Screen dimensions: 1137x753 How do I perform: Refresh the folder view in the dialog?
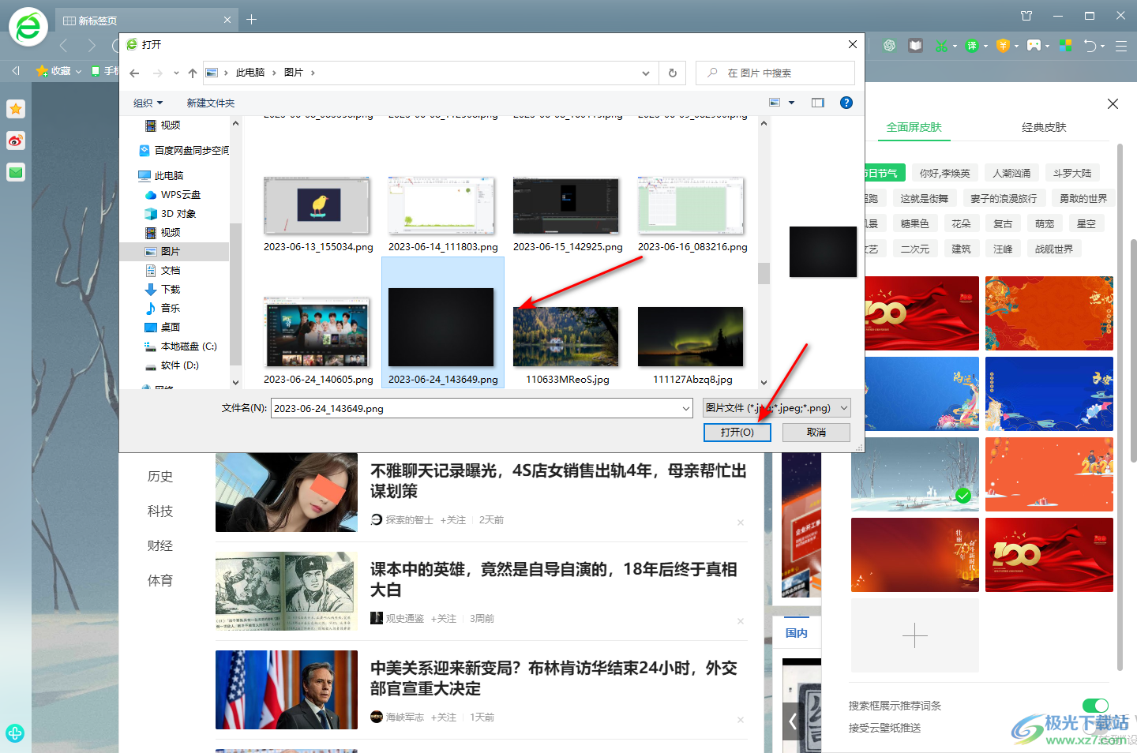pos(673,73)
